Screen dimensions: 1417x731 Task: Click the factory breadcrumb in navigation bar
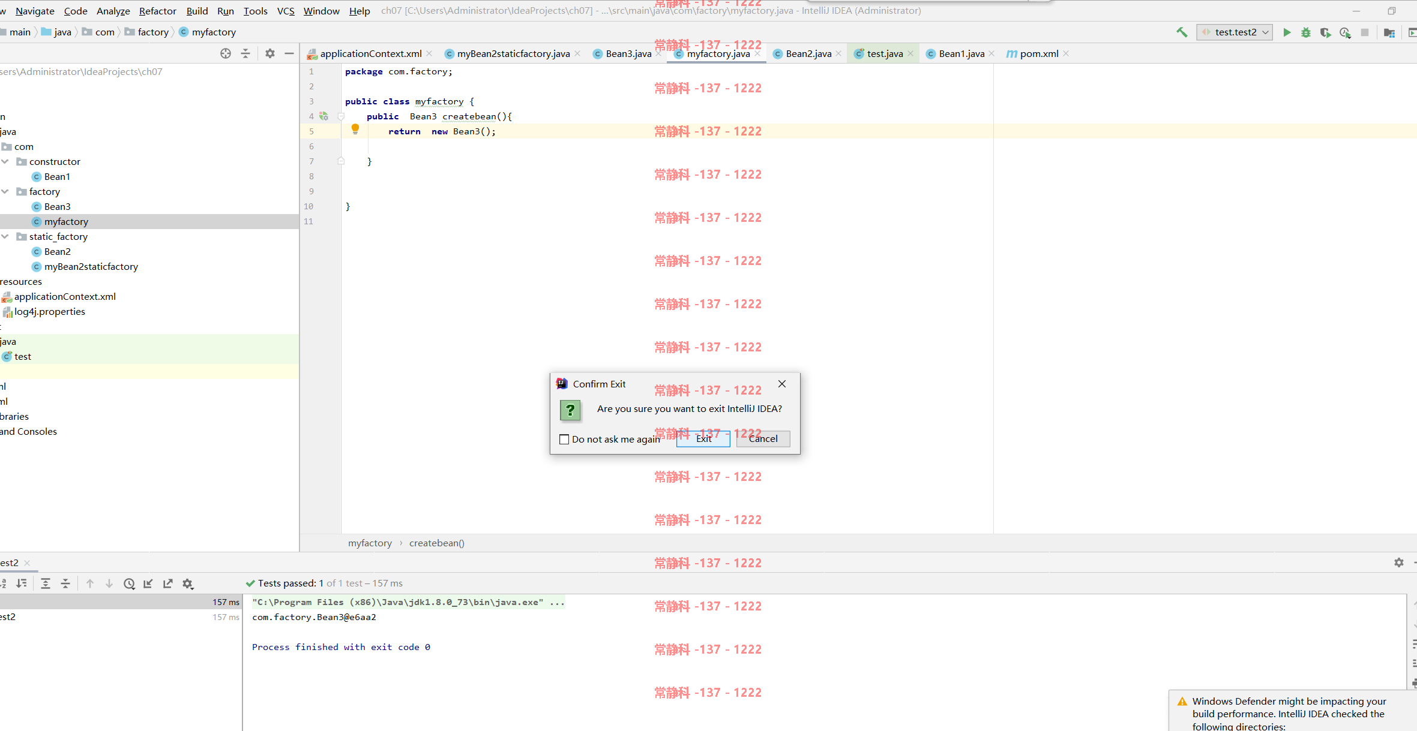pos(152,32)
